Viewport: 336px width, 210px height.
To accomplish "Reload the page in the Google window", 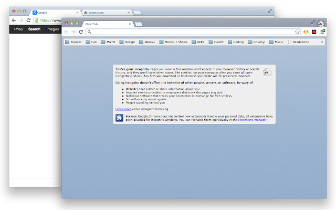I will coord(28,20).
